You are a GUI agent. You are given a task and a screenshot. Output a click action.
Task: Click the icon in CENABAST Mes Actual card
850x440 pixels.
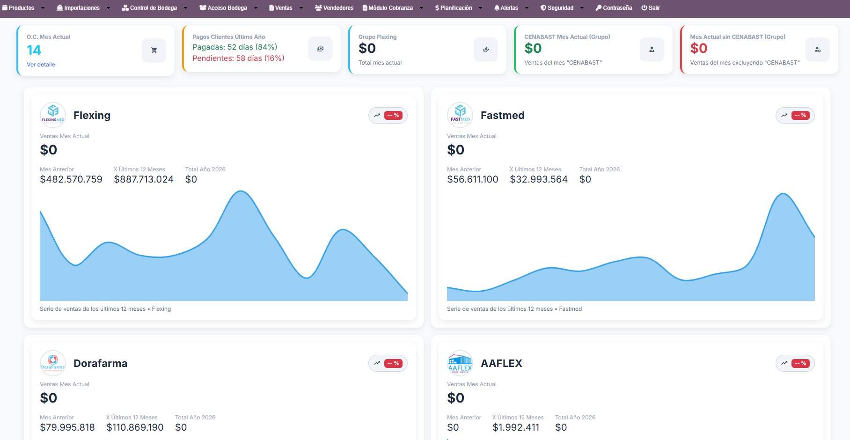point(652,50)
